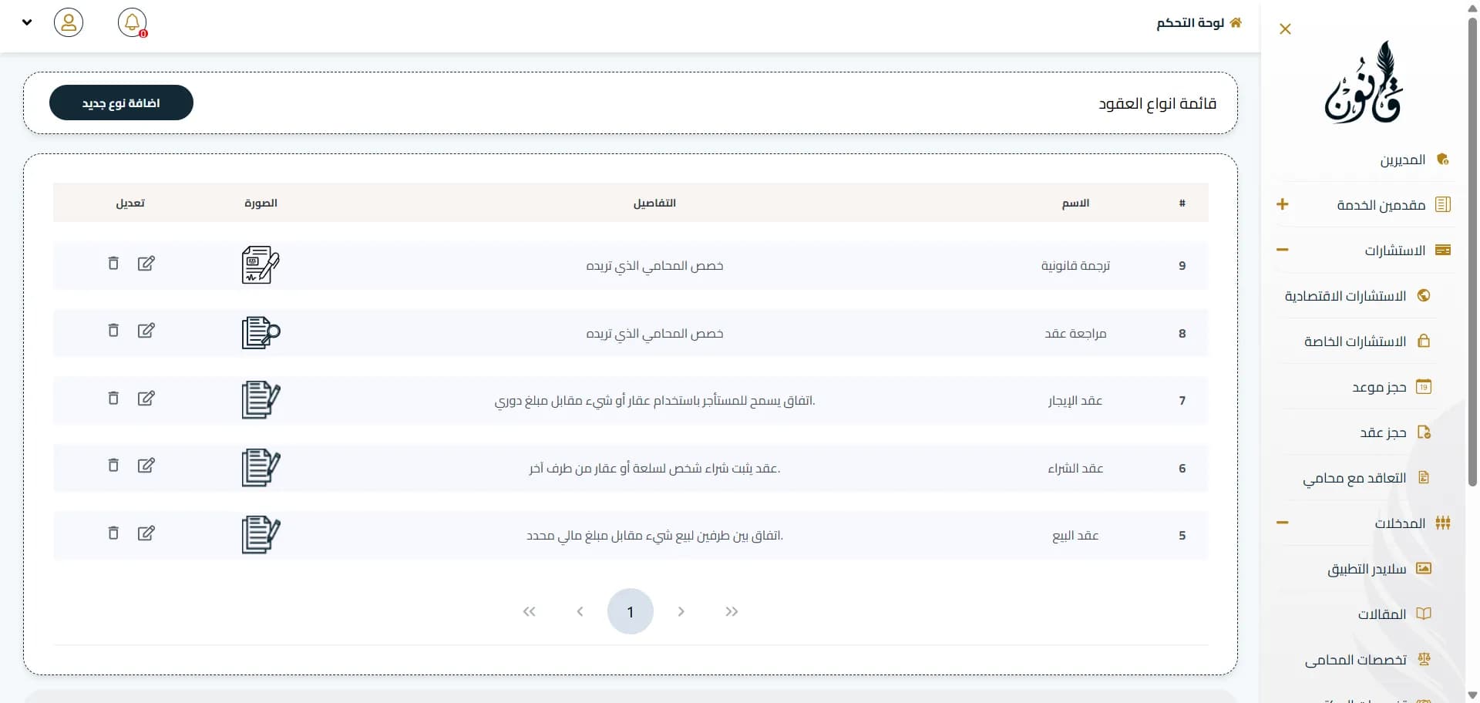Open the ترجمة قانونية image thumbnail
The image size is (1480, 703).
(261, 265)
